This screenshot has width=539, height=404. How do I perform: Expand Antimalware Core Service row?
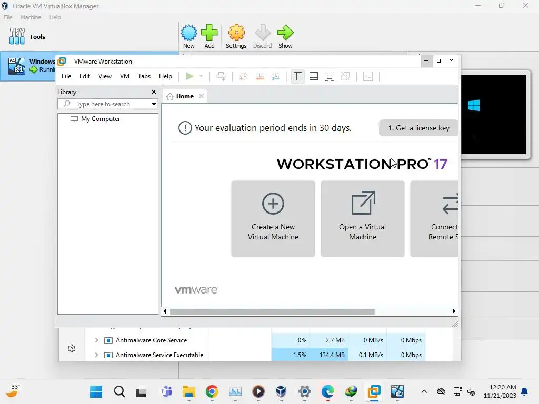tap(96, 340)
